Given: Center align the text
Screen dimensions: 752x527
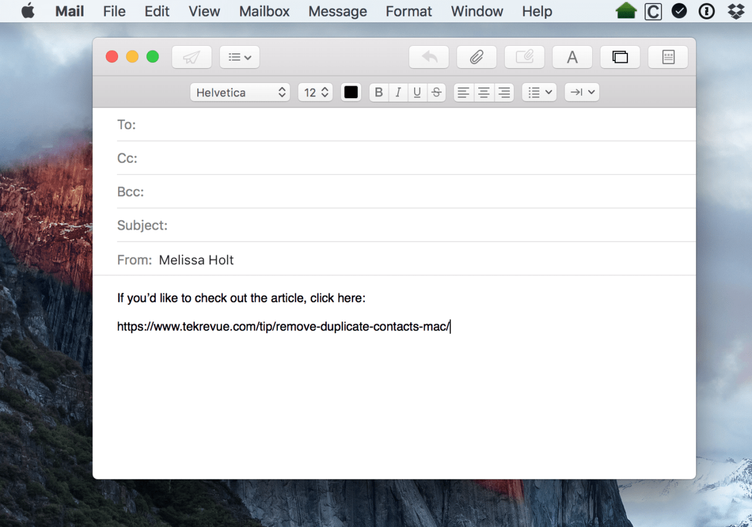Looking at the screenshot, I should [484, 92].
